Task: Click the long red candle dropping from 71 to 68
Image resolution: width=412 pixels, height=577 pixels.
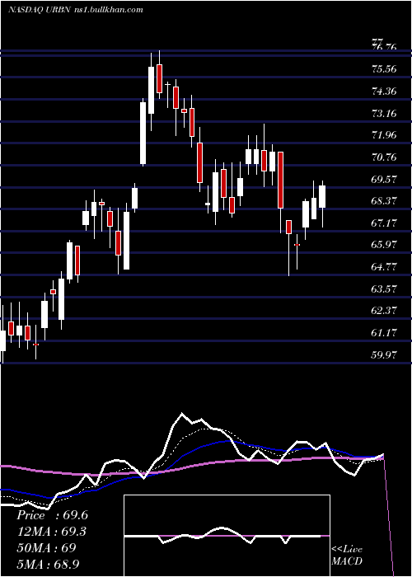Action: pyautogui.click(x=280, y=180)
